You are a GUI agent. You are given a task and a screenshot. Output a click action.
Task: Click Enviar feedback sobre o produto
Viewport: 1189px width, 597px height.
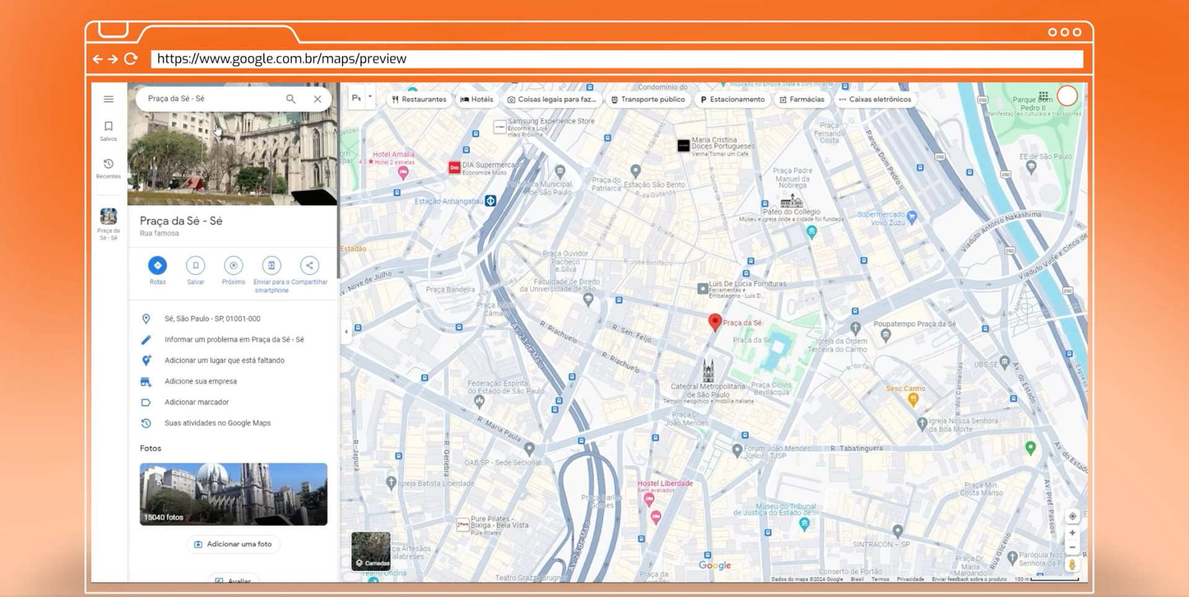969,580
